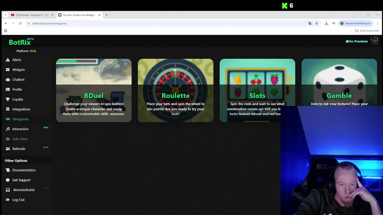383x215 pixels.
Task: Click the Go Premium link
Action: 357,41
